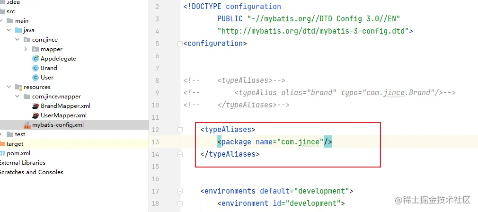478x212 pixels.
Task: Click the Brand class icon
Action: click(35, 68)
